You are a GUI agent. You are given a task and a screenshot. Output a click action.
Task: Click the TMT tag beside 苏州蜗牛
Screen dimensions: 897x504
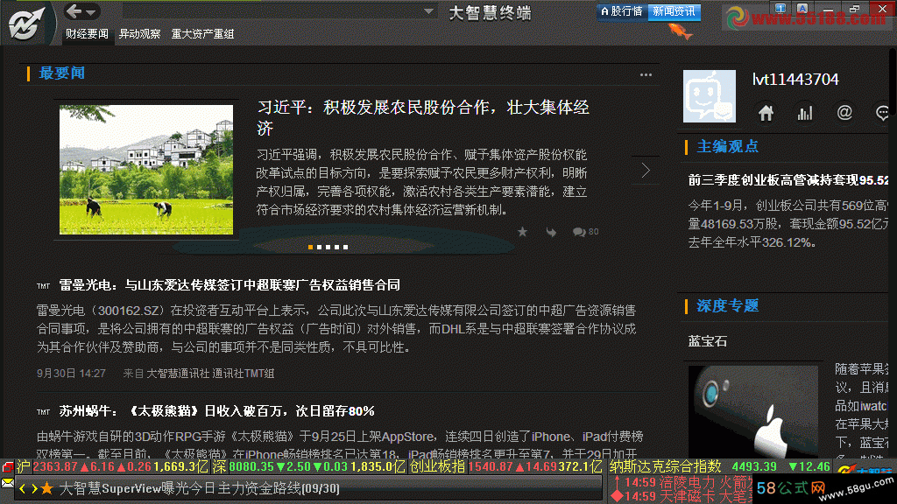[43, 412]
